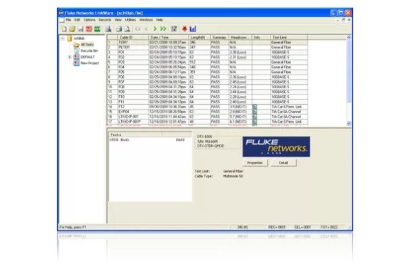This screenshot has height=269, width=413.
Task: Click the info icon in row 17
Action: 255,122
